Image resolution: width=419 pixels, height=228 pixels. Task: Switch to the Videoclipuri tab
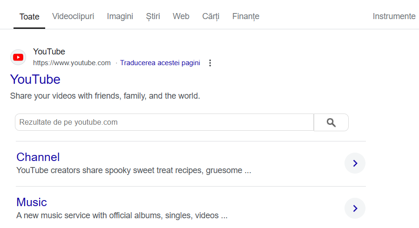point(73,16)
